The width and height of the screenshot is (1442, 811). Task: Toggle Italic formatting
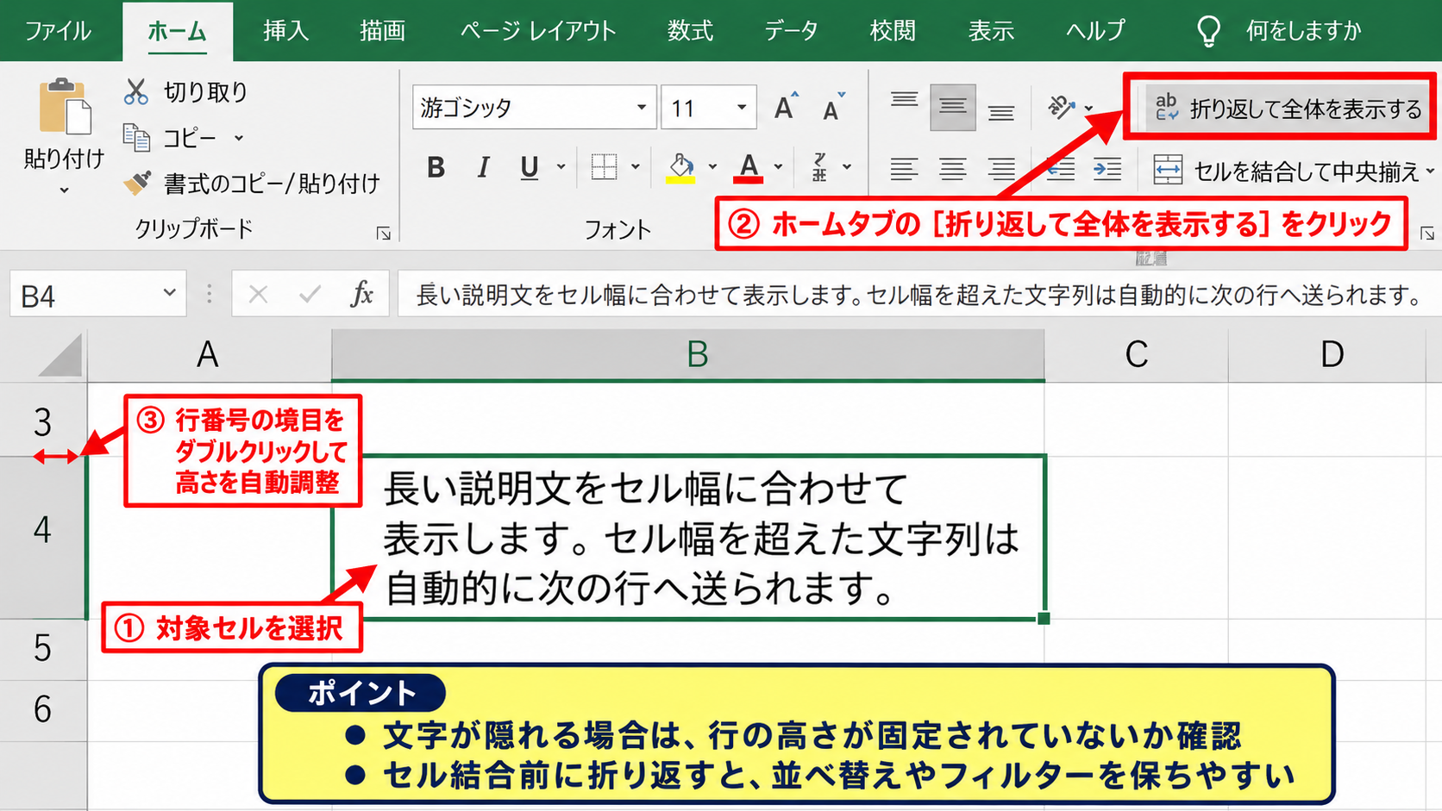(x=483, y=167)
